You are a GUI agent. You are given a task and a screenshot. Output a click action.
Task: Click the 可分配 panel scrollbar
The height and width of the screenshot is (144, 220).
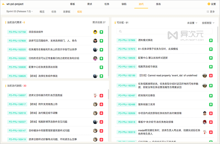pyautogui.click(x=218, y=35)
